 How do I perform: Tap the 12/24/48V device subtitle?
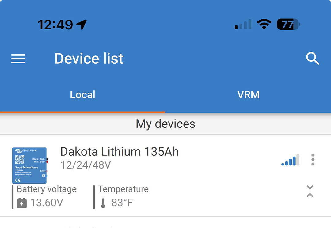point(86,165)
